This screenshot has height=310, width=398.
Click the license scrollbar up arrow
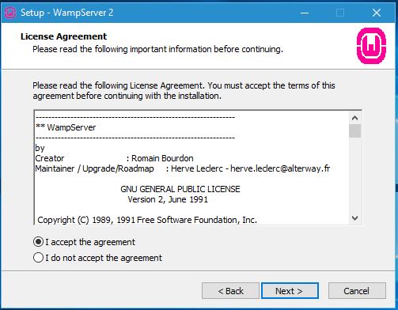(x=354, y=118)
